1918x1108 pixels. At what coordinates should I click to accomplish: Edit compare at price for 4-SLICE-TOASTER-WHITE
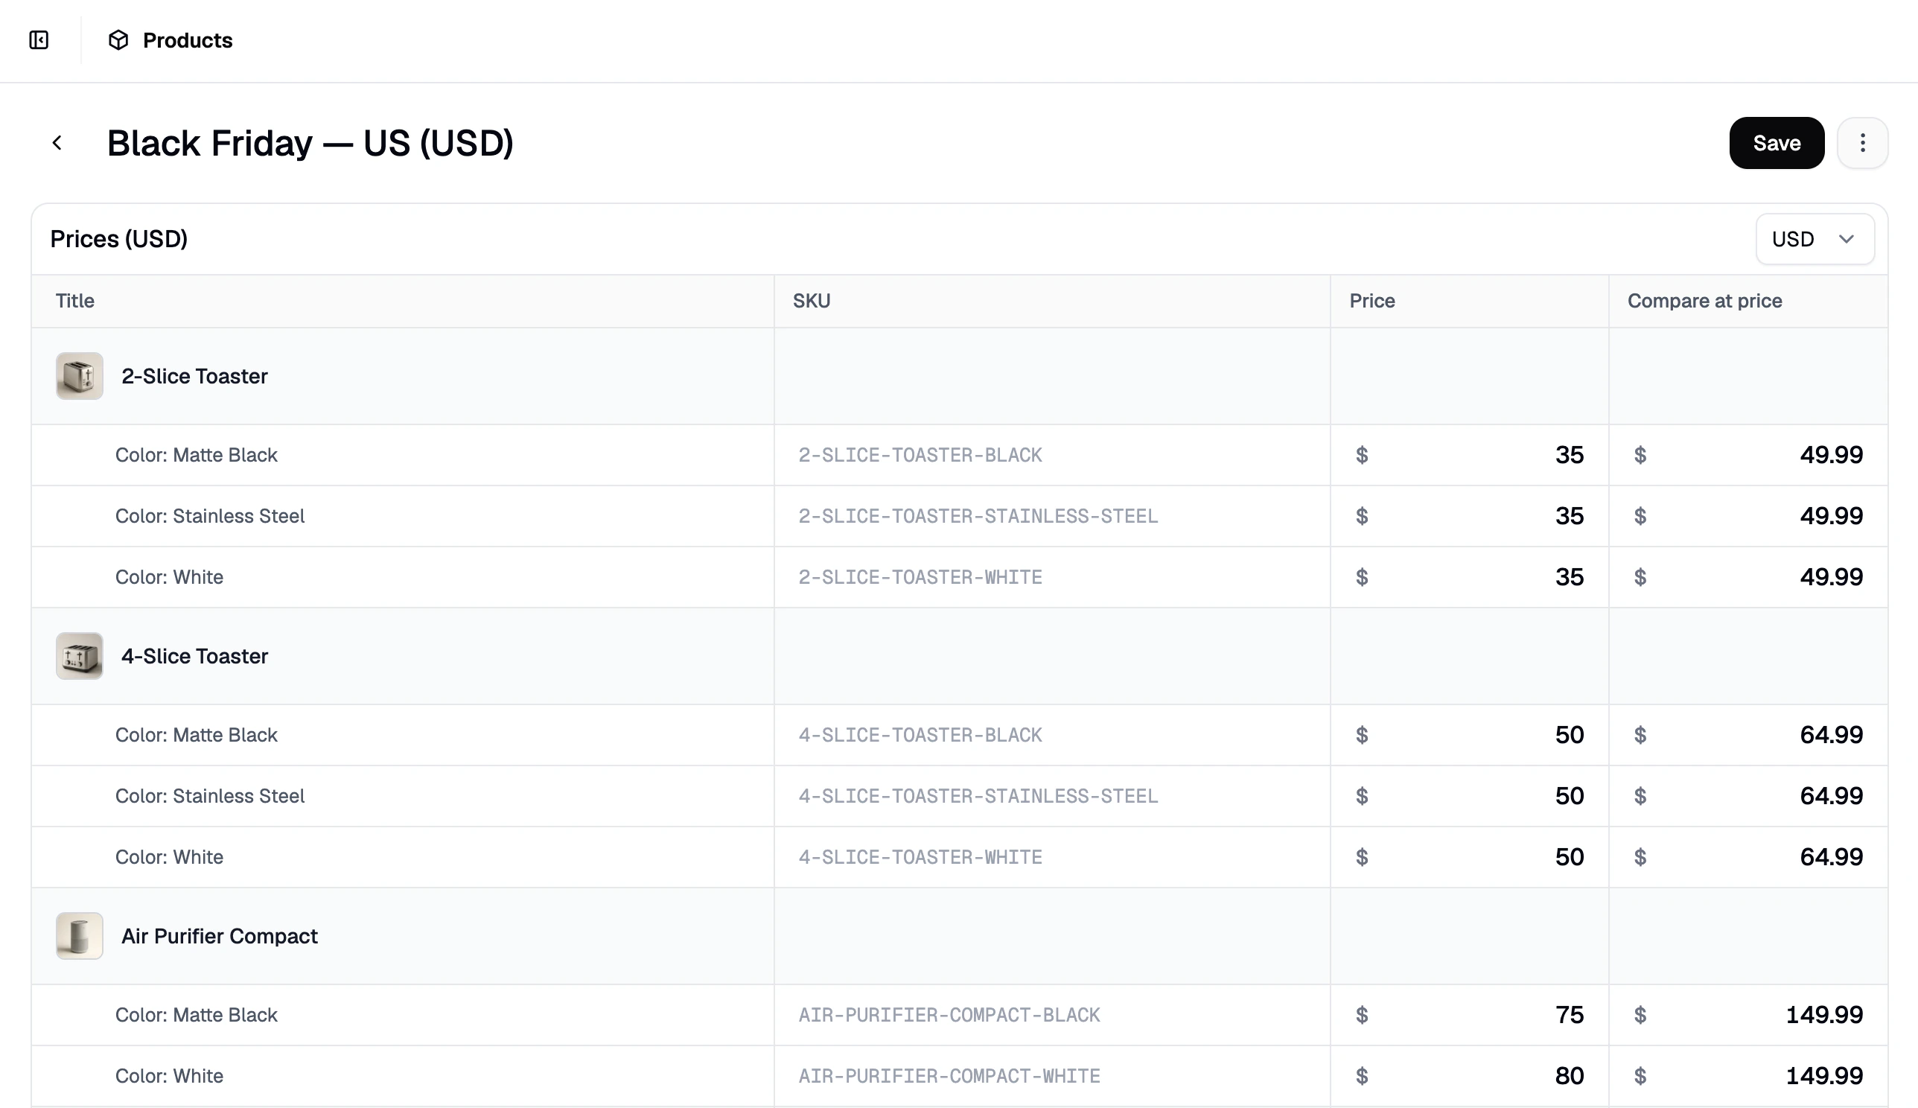point(1747,857)
